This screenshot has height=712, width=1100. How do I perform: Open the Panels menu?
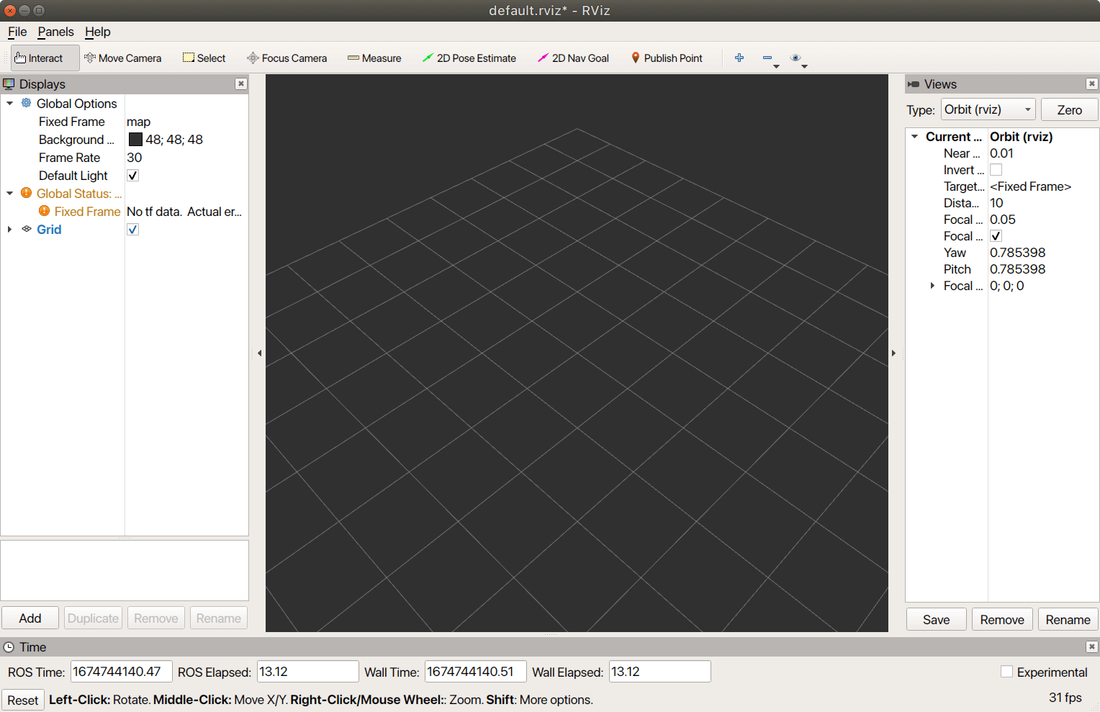[x=55, y=32]
